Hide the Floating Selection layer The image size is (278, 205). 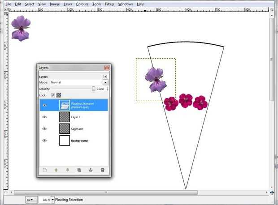(44, 105)
